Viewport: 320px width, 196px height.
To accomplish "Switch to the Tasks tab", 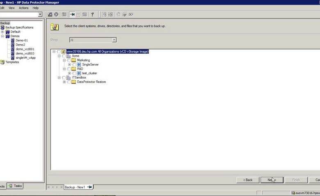I will point(15,186).
